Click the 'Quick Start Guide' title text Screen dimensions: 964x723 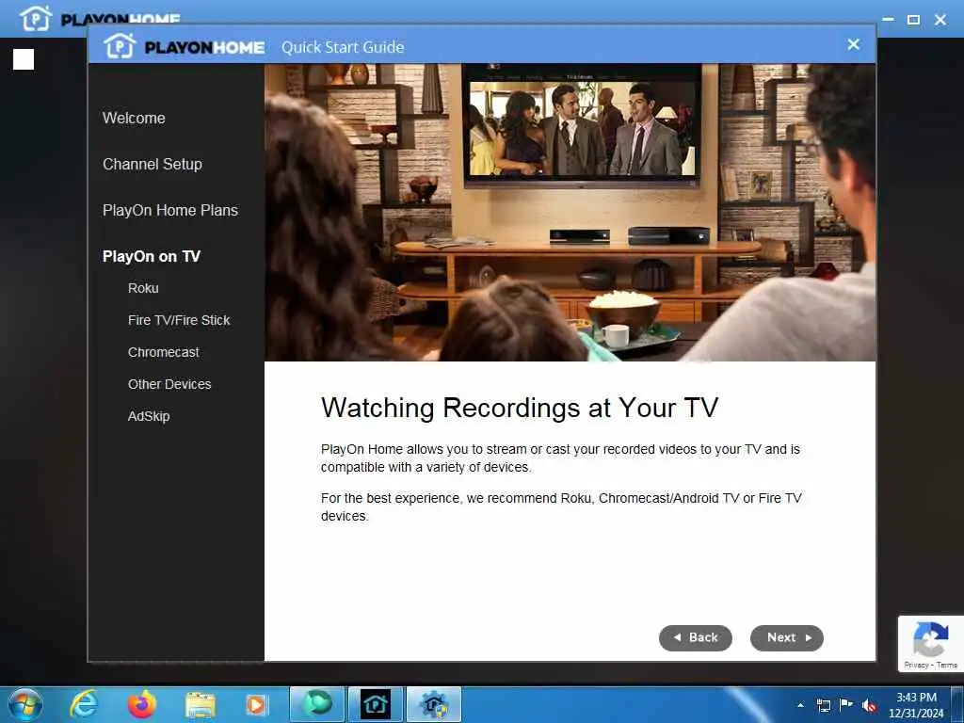coord(343,47)
